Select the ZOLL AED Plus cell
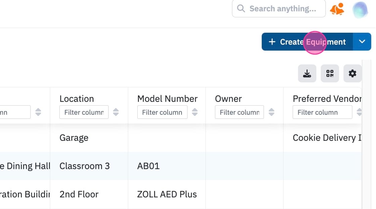The height and width of the screenshot is (209, 376). point(167,194)
